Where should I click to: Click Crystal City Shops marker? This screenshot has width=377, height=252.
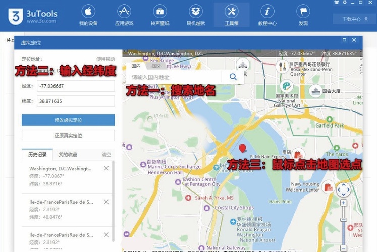click(x=207, y=208)
